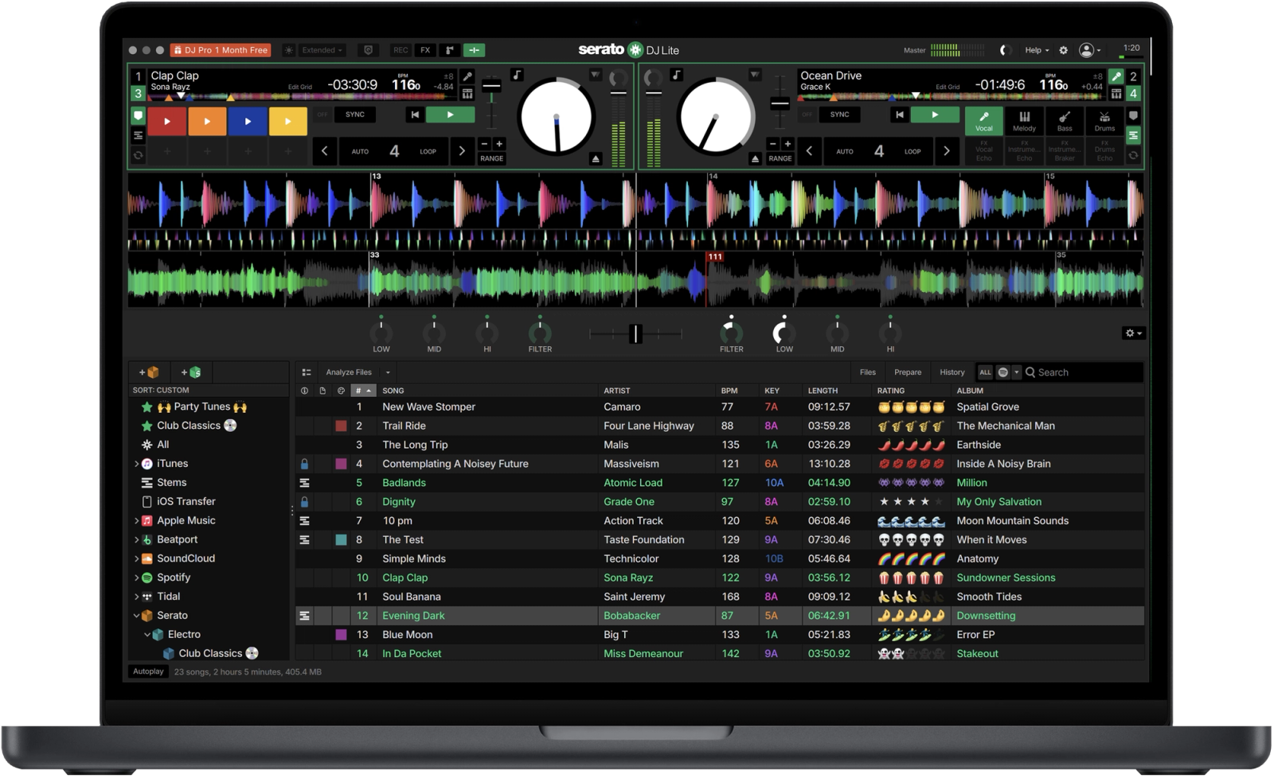Click Analyze Files button
Image resolution: width=1274 pixels, height=778 pixels.
(x=349, y=372)
